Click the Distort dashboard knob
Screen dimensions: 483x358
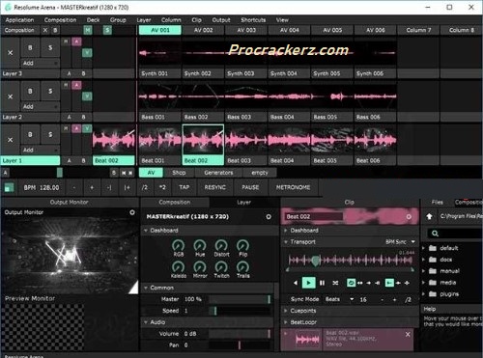click(x=221, y=246)
